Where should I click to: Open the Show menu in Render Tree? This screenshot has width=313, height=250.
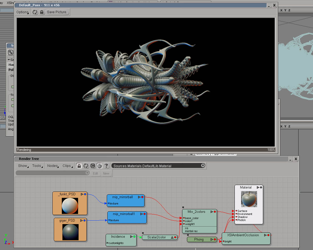point(23,166)
